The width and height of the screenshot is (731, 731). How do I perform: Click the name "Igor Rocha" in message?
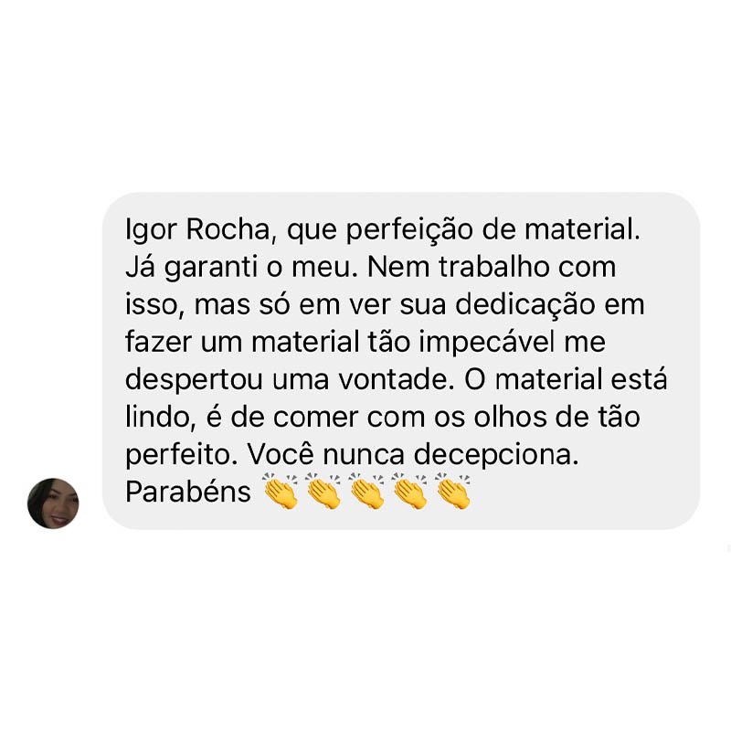click(x=198, y=231)
